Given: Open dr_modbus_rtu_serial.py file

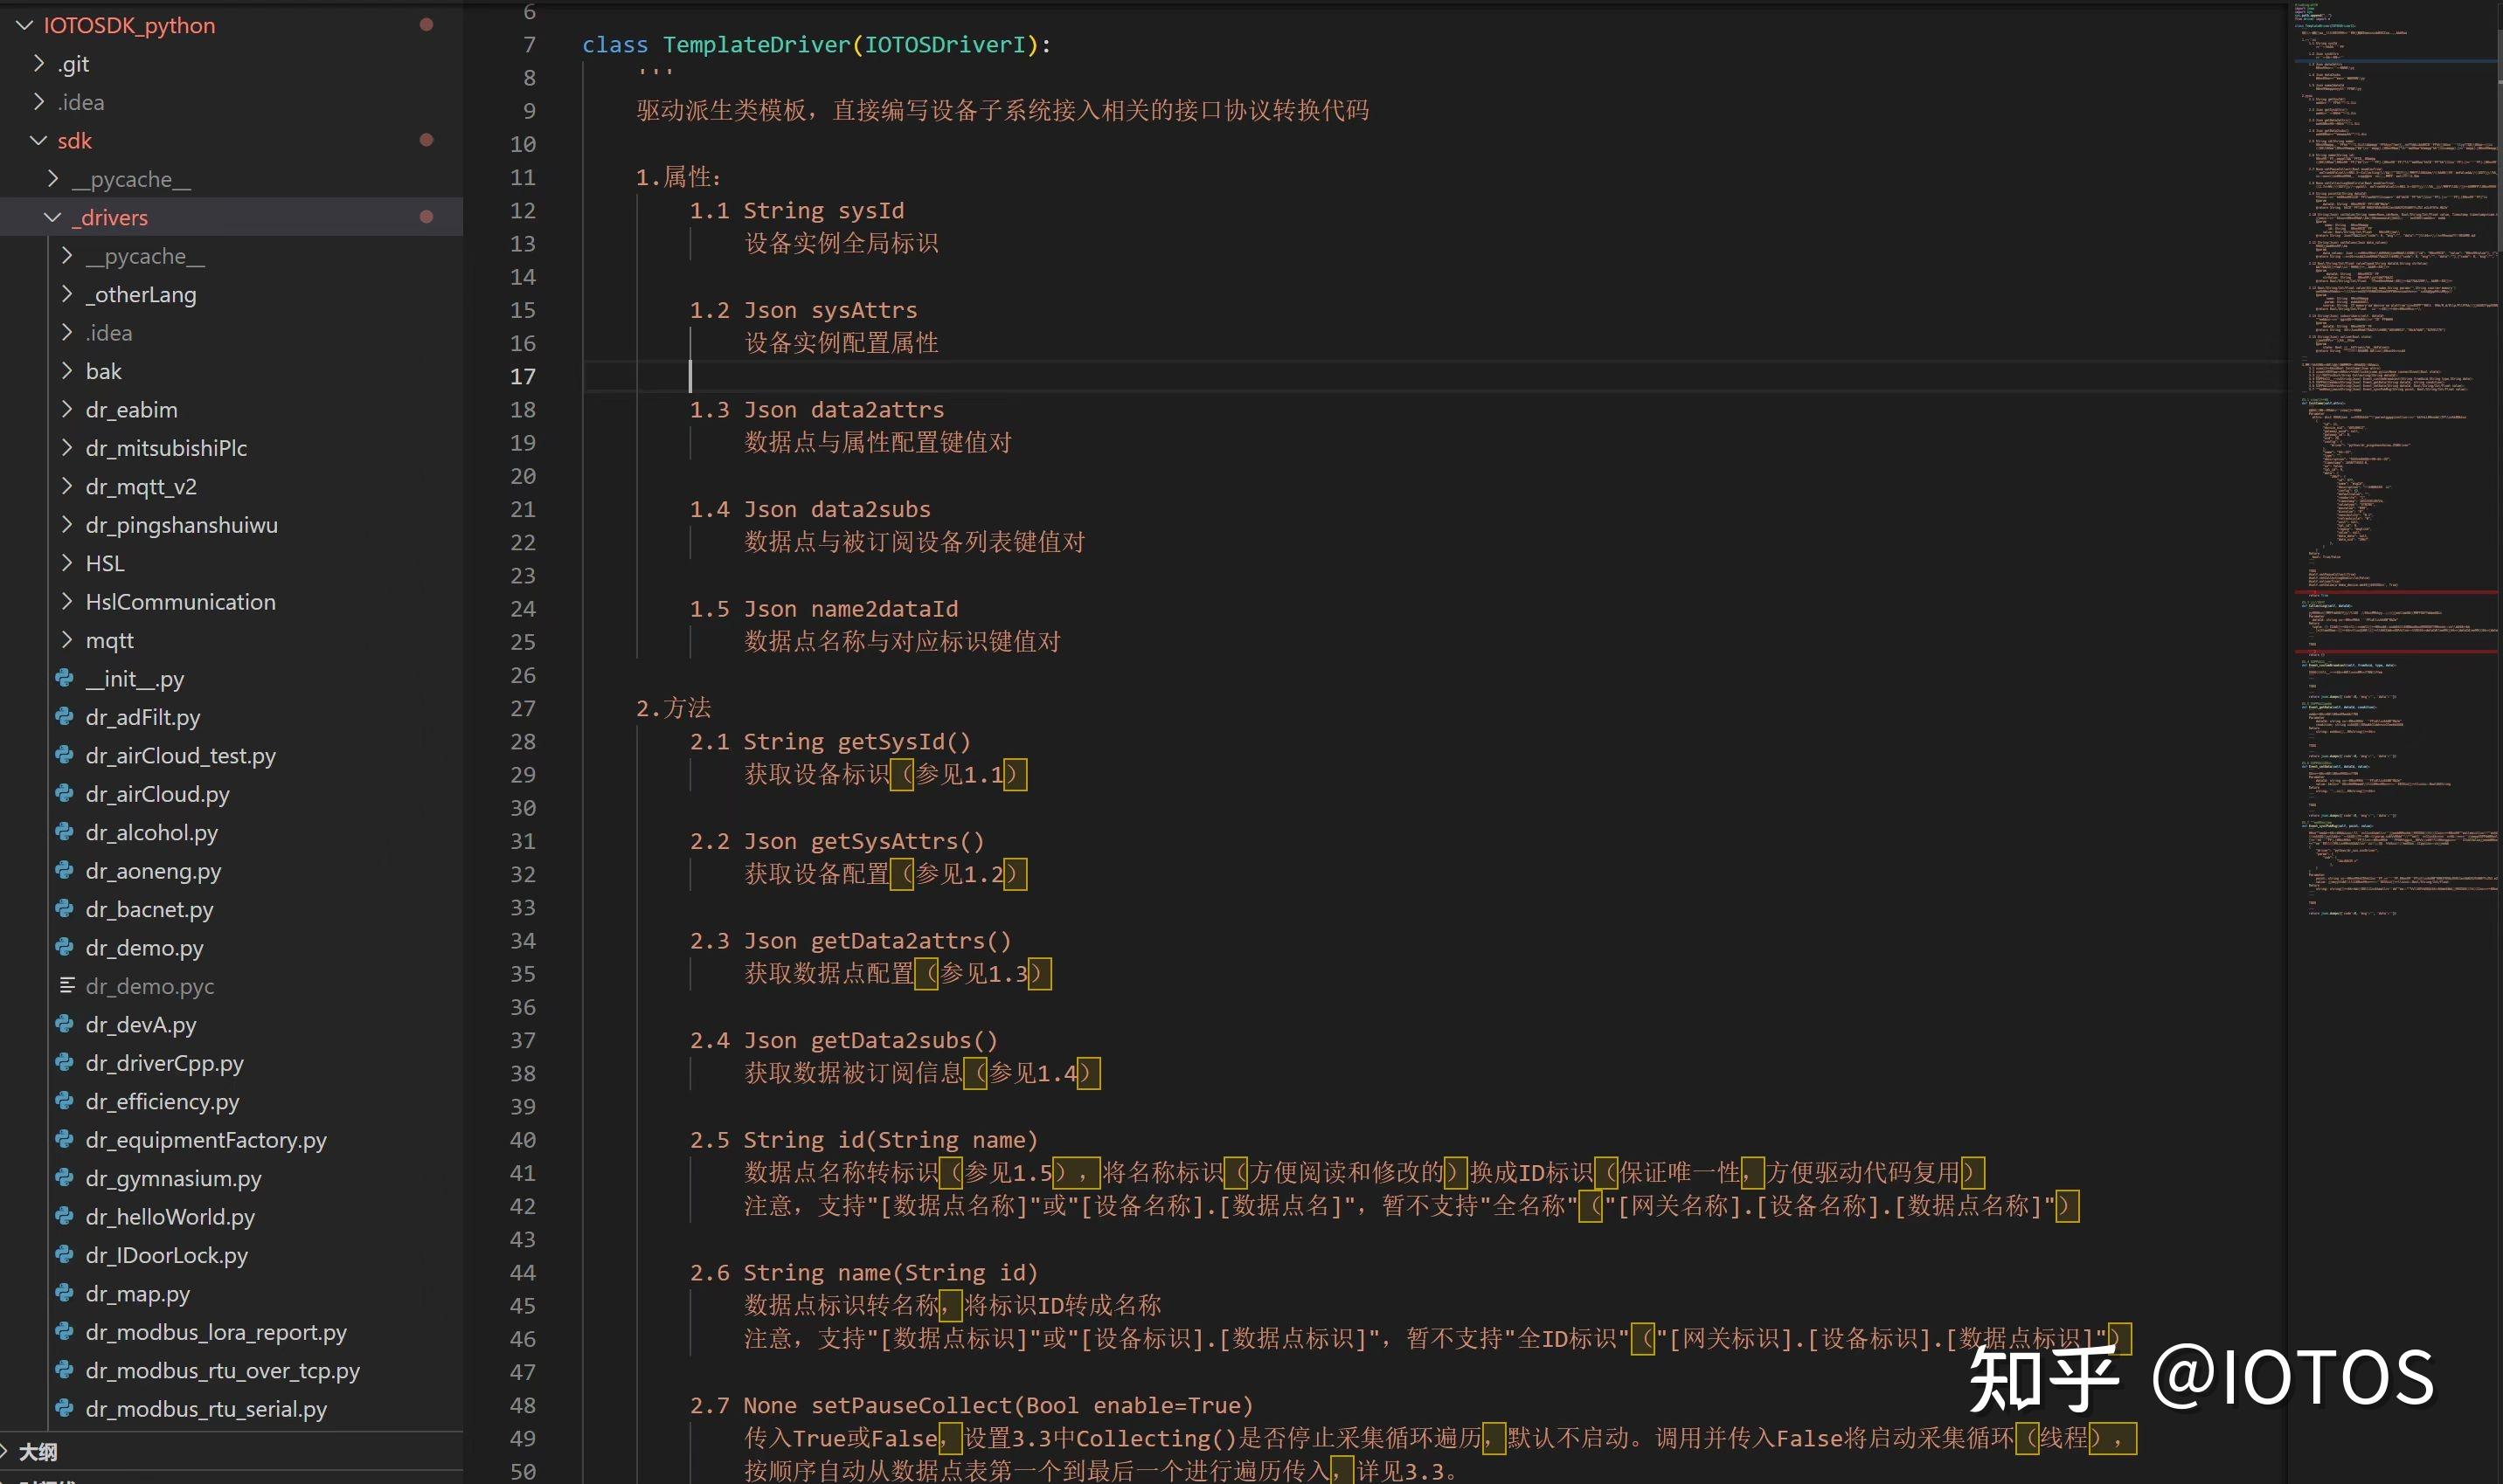Looking at the screenshot, I should point(205,1406).
